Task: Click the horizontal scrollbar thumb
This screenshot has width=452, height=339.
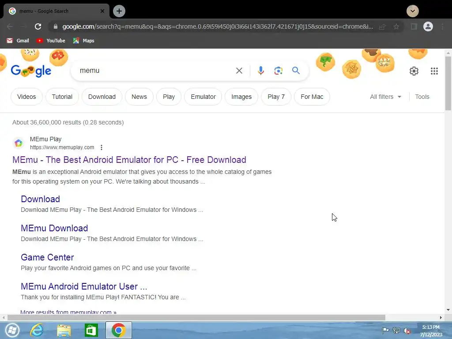Action: pos(196,317)
